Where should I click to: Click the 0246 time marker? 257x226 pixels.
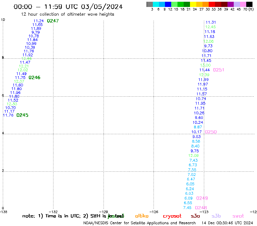click(x=34, y=78)
